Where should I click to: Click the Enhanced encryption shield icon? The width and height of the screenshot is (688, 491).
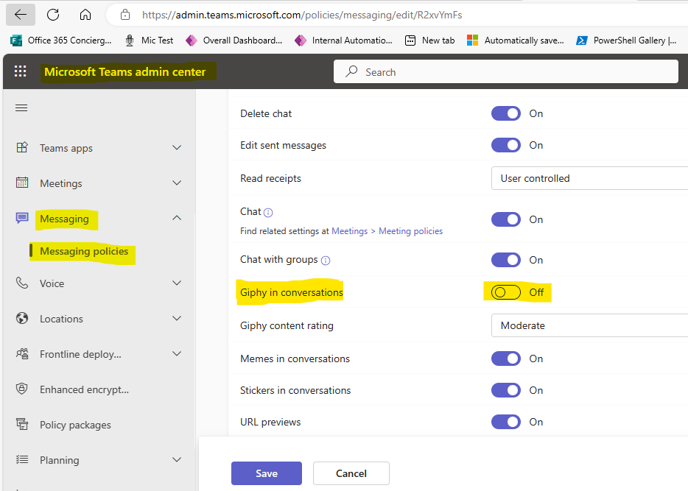[22, 389]
